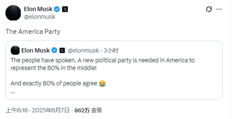232x119 pixels.
Task: Click the 862万 查看 view count
Action: [x=88, y=110]
